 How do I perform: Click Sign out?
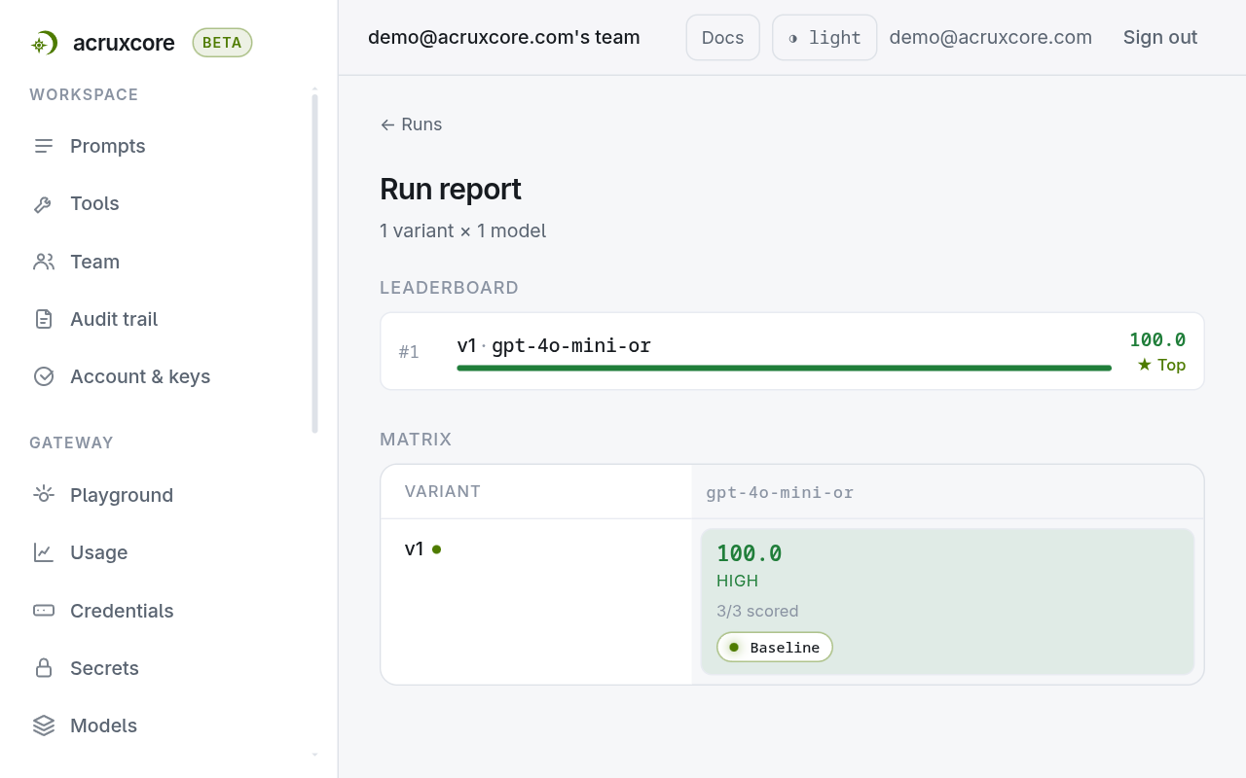tap(1160, 38)
